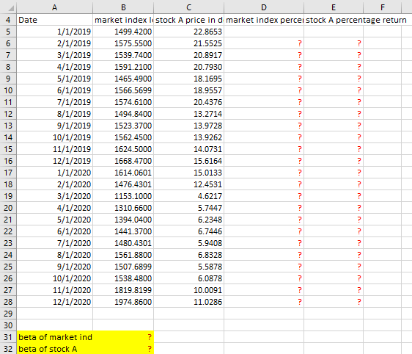Select column E header

click(334, 7)
